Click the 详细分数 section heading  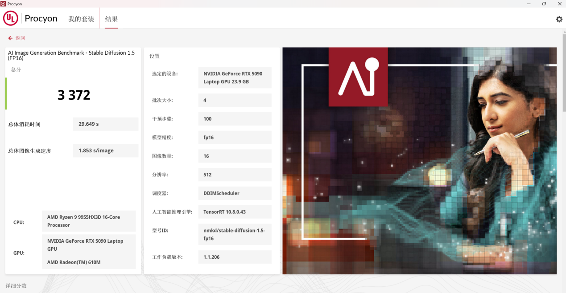click(16, 285)
